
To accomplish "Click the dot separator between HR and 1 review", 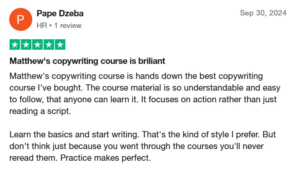I will click(50, 25).
